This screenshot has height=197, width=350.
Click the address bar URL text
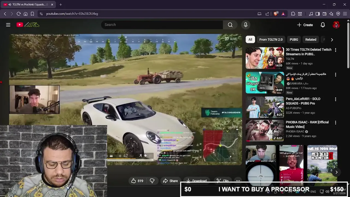click(72, 14)
